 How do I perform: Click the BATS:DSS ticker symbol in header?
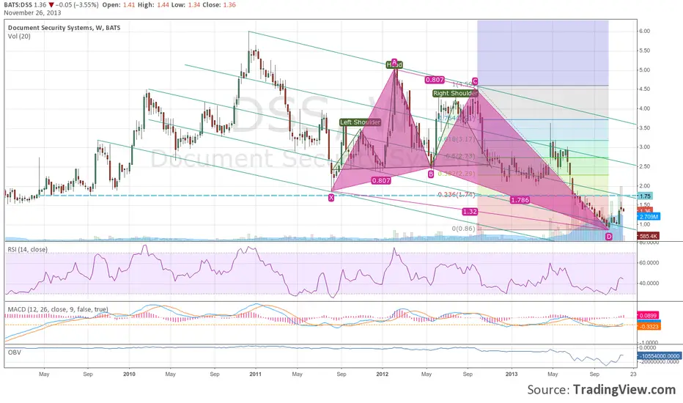click(18, 5)
